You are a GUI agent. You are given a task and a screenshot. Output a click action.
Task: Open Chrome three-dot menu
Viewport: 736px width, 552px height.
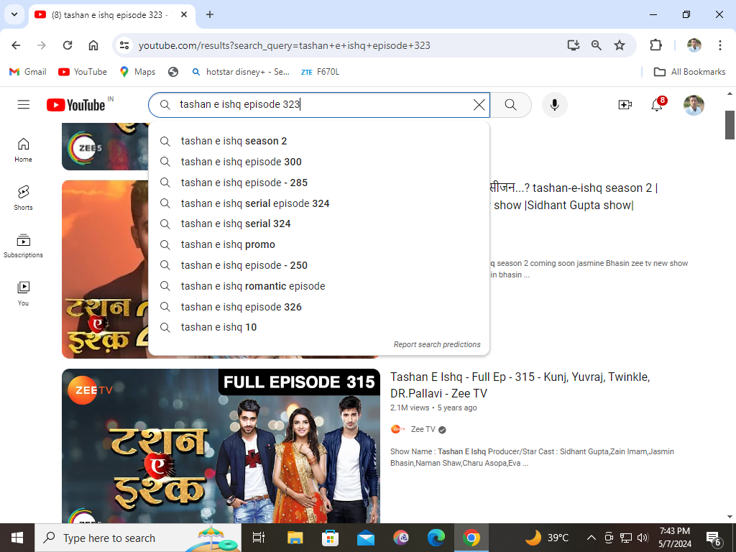click(719, 45)
